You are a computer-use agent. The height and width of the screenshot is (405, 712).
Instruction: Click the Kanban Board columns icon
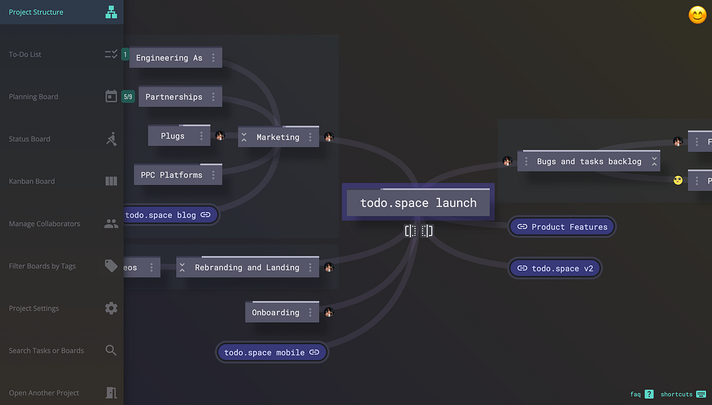[x=111, y=181]
